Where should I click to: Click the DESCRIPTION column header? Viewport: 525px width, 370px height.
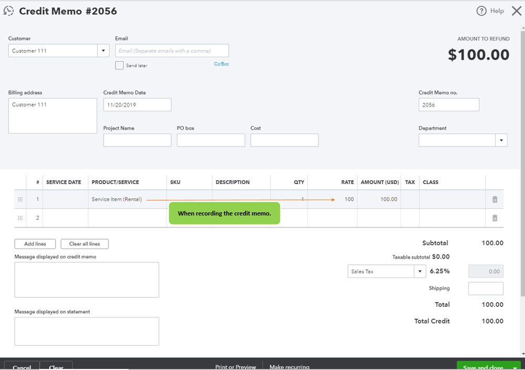(x=233, y=182)
